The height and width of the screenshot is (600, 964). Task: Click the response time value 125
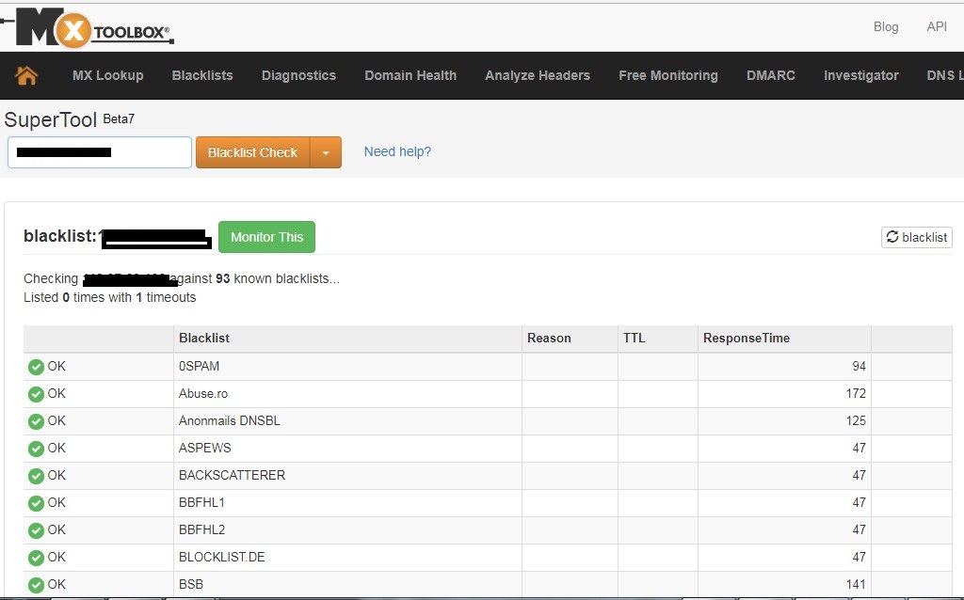tap(856, 420)
